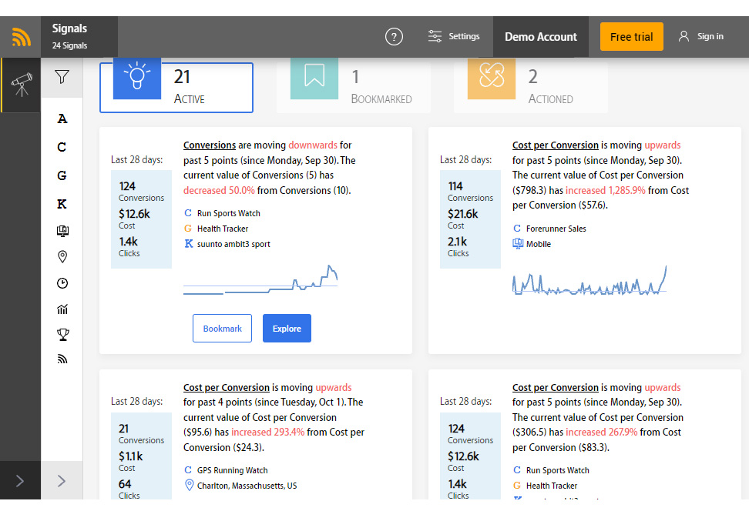Expand the dark left navigation bar
749x511 pixels.
click(x=20, y=480)
